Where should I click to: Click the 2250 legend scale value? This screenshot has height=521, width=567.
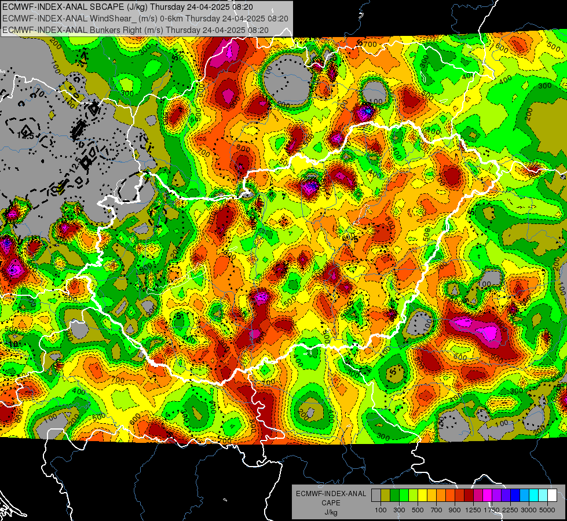(x=510, y=510)
